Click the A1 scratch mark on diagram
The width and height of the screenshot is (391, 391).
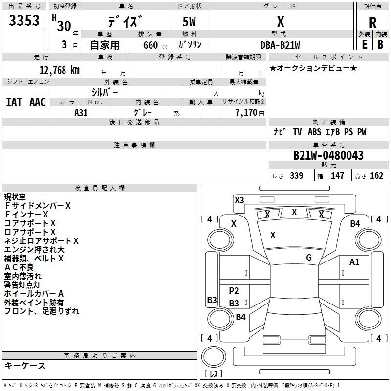354,262
